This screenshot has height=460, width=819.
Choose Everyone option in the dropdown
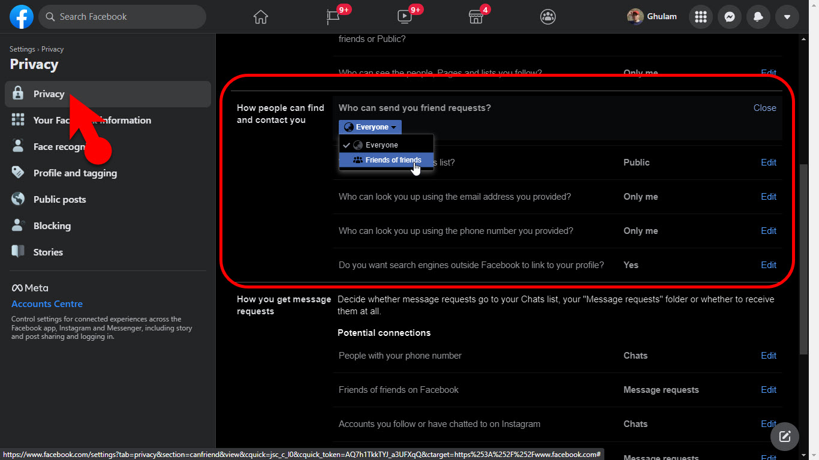tap(386, 145)
